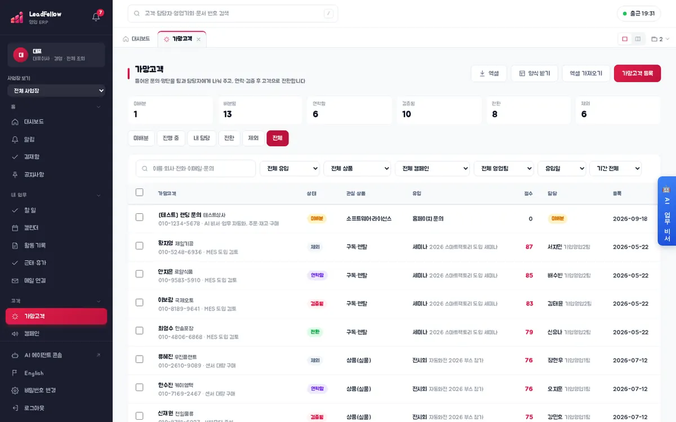Select the 내 담당 filter chip
676x422 pixels.
point(202,138)
